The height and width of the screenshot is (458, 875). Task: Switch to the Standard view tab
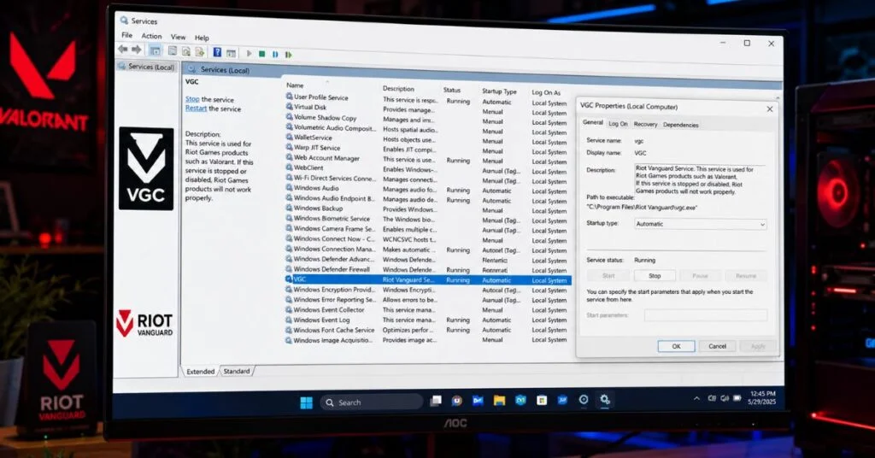click(237, 371)
